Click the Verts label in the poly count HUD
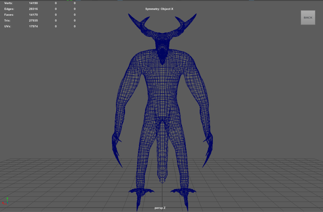 tap(9, 3)
